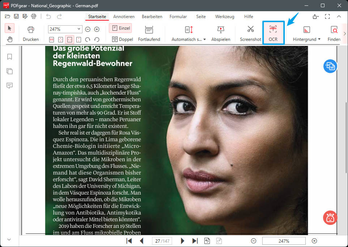Screen dimensions: 348x247
Task: Open the Werkzeug tab
Action: coord(225,17)
